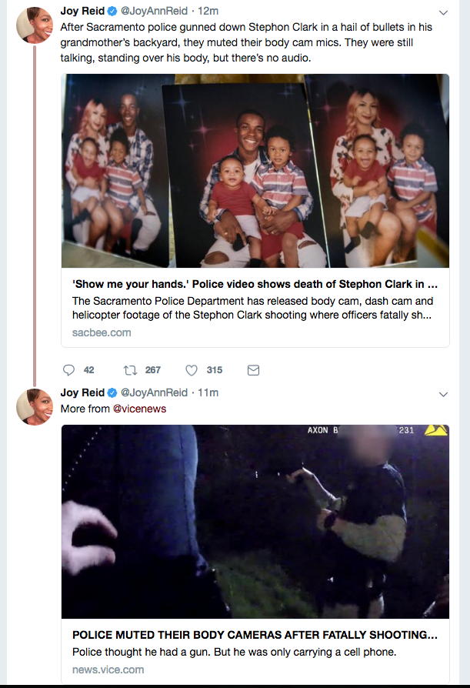Open sacbee.com link card headline
The image size is (470, 688).
coord(255,284)
